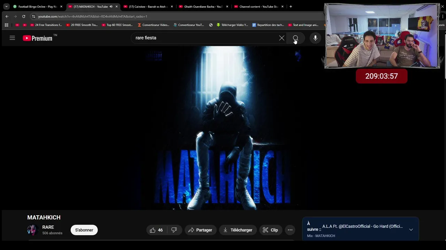Image resolution: width=446 pixels, height=250 pixels.
Task: Open the Text and Image ani bookmark
Action: tap(303, 25)
